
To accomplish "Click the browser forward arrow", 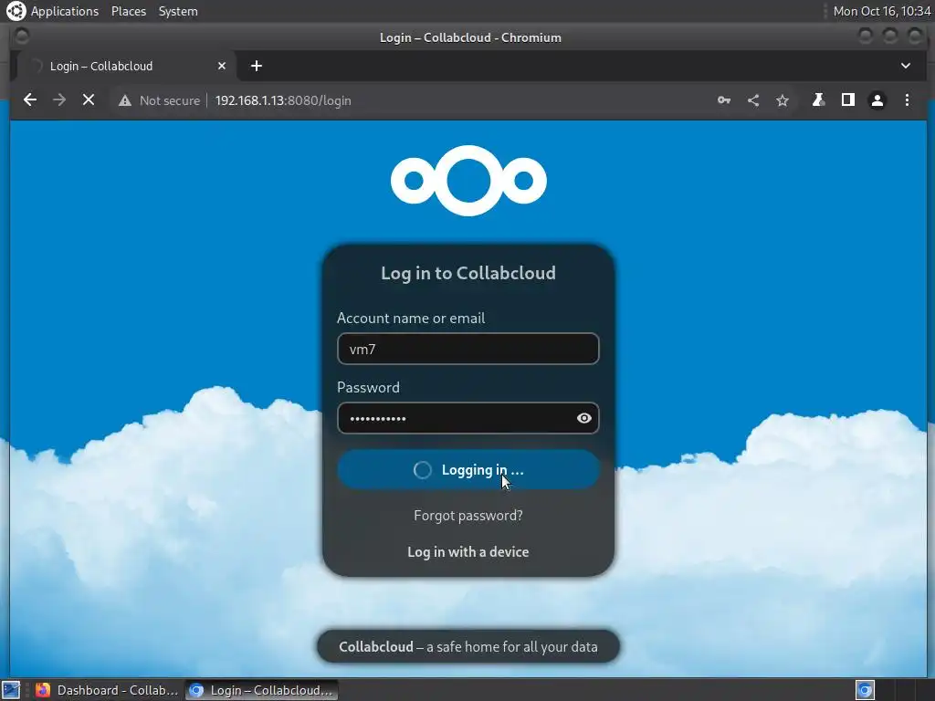I will tap(59, 100).
